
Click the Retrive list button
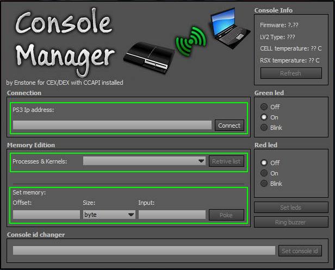coord(226,161)
